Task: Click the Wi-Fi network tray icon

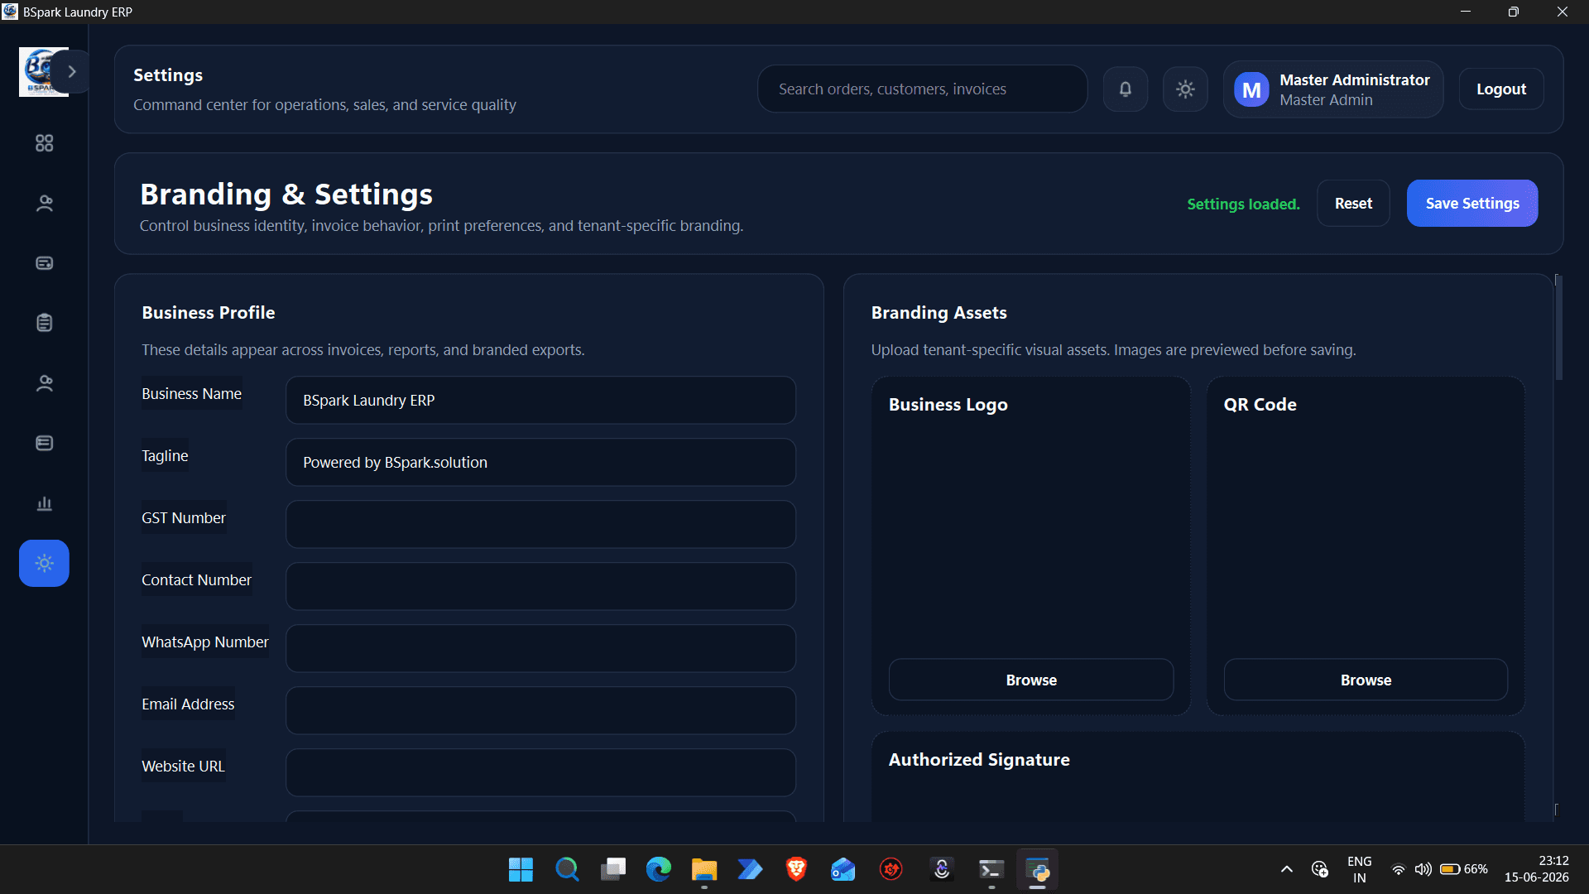Action: point(1399,869)
